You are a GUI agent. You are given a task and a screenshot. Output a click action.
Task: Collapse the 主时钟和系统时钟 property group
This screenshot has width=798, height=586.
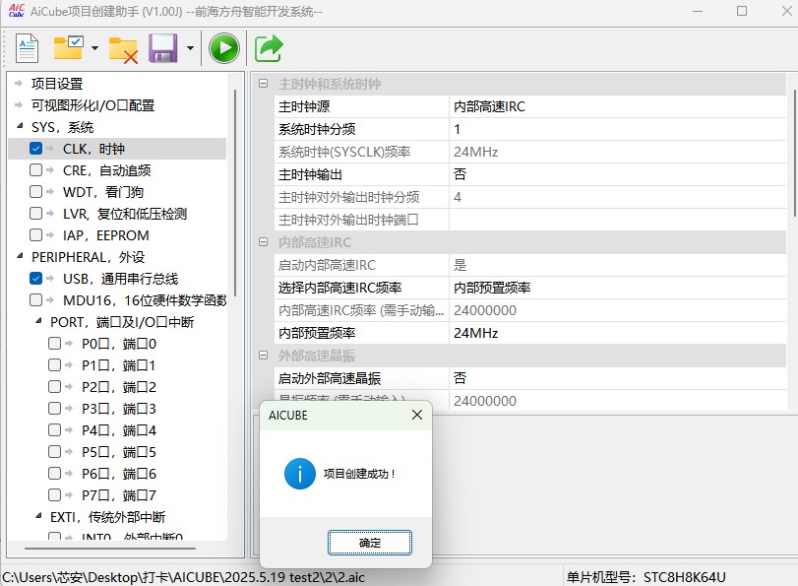click(263, 84)
